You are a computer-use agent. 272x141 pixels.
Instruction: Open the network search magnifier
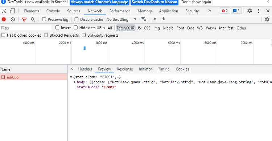point(33,19)
